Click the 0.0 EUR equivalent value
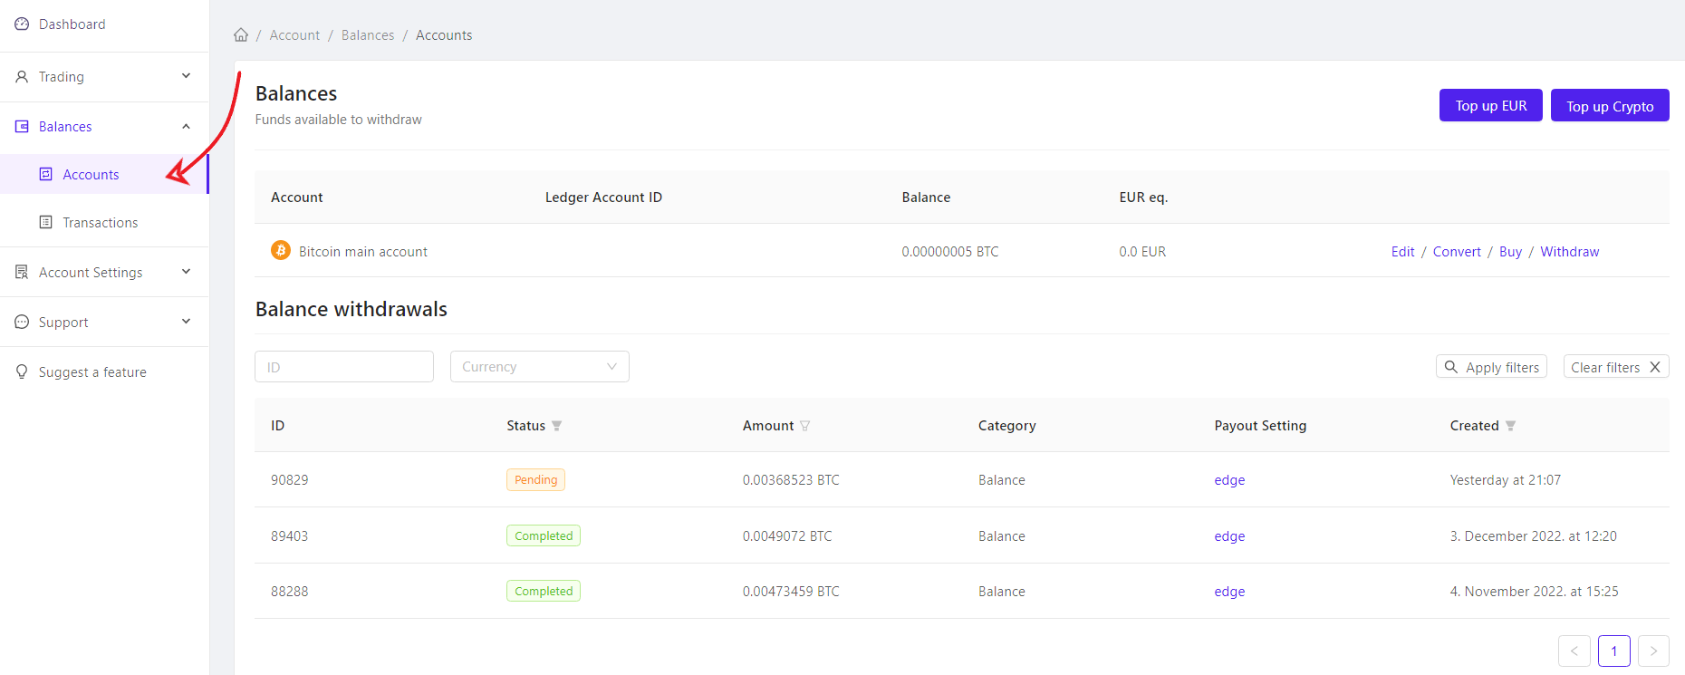 coord(1142,252)
